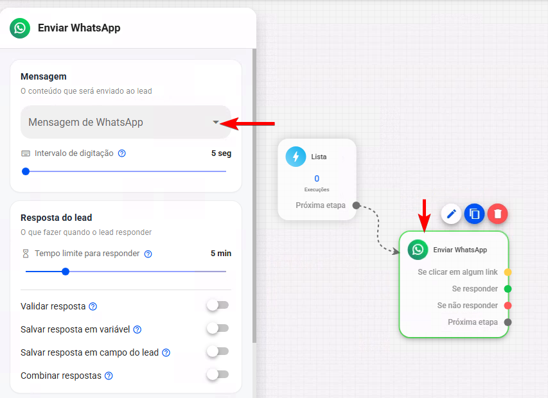Toggle Salvar resposta em campo do lead
Screen dimensions: 548x398
point(218,352)
